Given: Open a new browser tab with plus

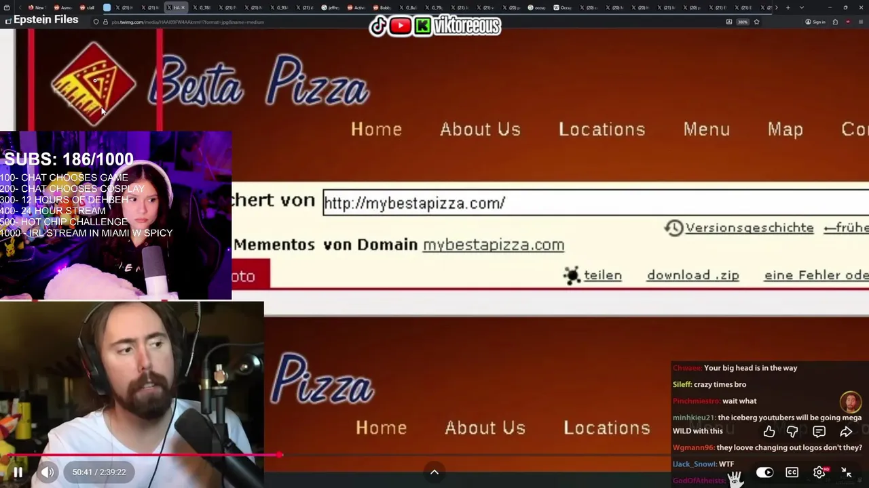Looking at the screenshot, I should click(x=788, y=7).
